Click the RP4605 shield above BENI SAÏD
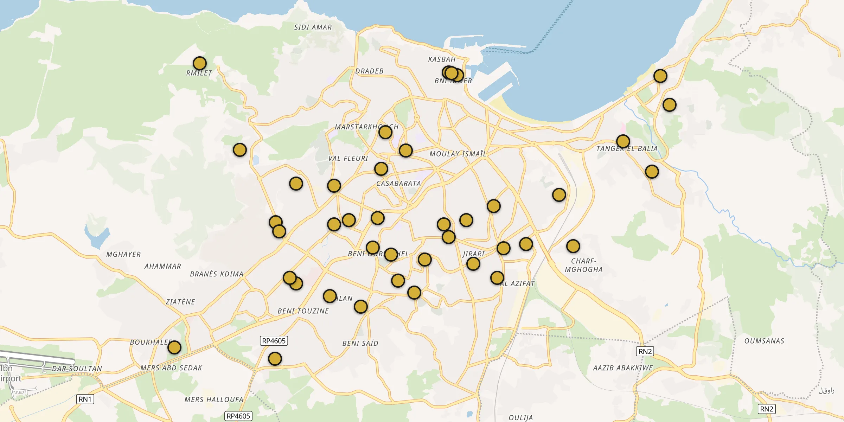Viewport: 844px width, 422px height. pyautogui.click(x=274, y=341)
